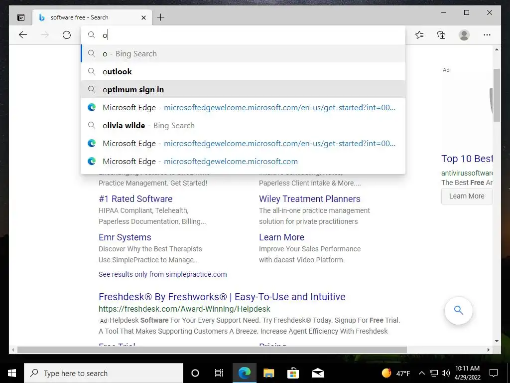Viewport: 510px width, 383px height.
Task: Click the floating blue search magnifier button
Action: tap(459, 310)
